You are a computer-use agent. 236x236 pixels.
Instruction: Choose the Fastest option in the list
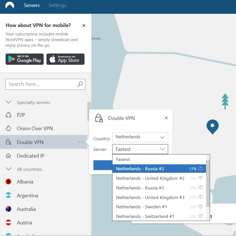(159, 159)
